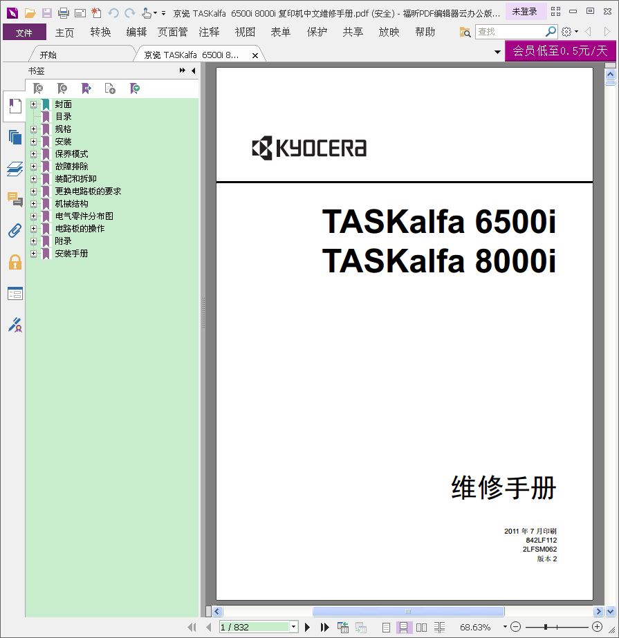
Task: Go to the next page
Action: point(308,627)
